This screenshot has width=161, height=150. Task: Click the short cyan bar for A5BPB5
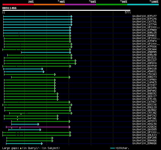46,53
